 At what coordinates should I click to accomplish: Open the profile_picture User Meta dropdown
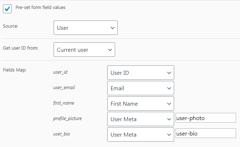pyautogui.click(x=140, y=119)
